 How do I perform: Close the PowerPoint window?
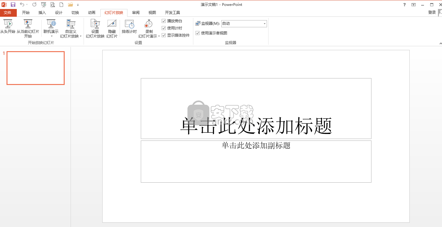pos(440,5)
